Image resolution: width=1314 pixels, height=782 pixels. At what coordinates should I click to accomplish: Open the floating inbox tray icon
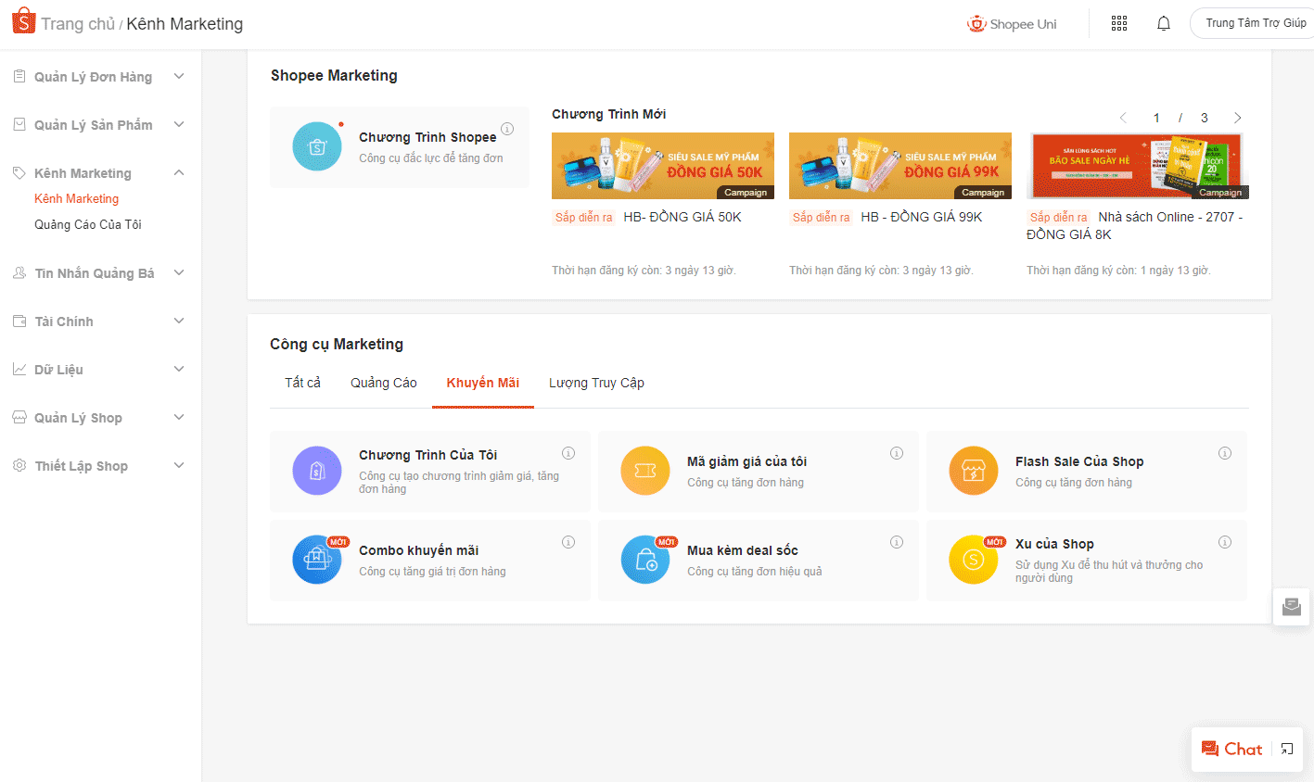[1292, 607]
